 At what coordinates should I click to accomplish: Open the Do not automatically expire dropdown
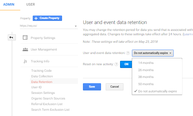pyautogui.click(x=153, y=53)
